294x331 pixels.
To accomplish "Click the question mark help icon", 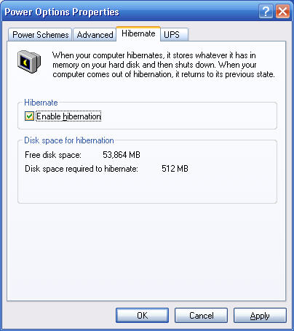I will click(266, 12).
